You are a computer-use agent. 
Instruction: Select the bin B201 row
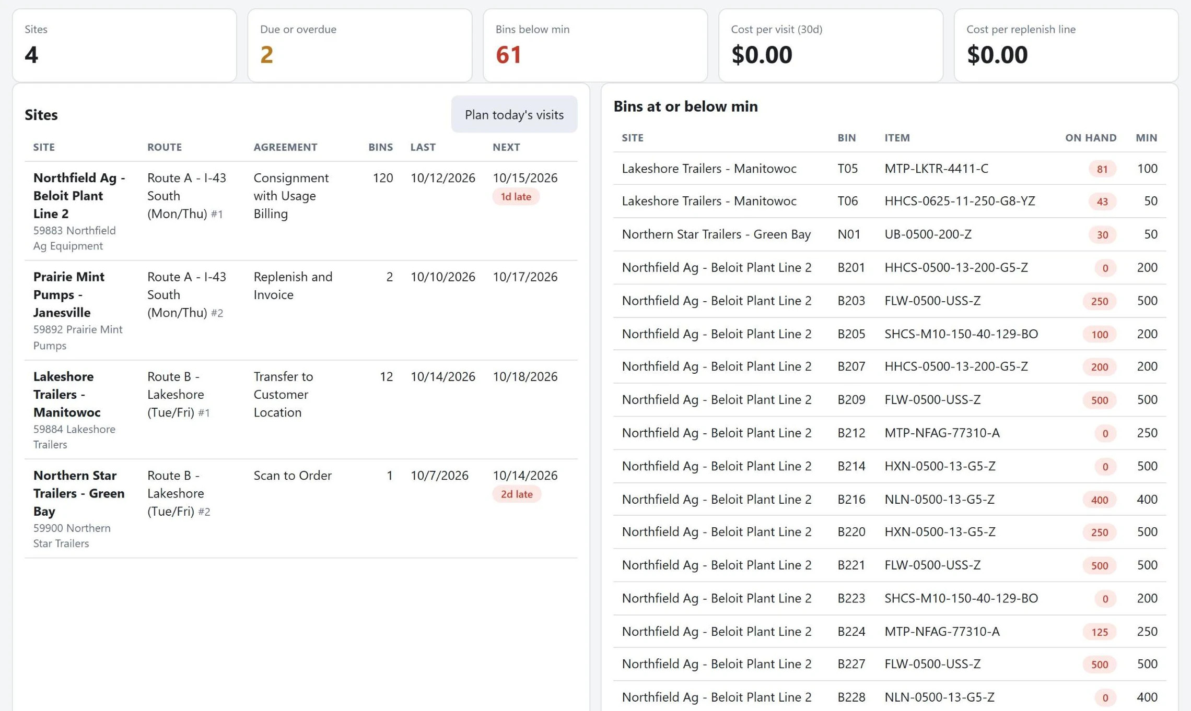[890, 268]
